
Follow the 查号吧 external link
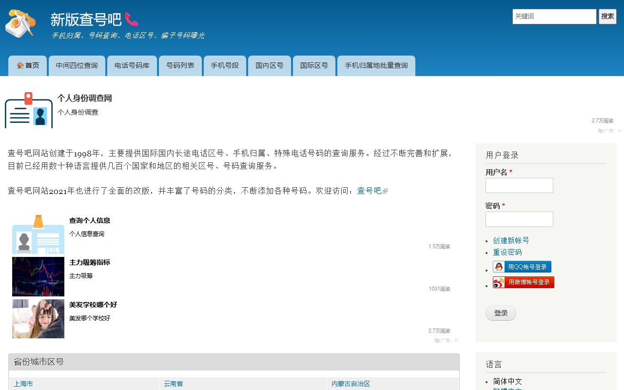pos(372,191)
